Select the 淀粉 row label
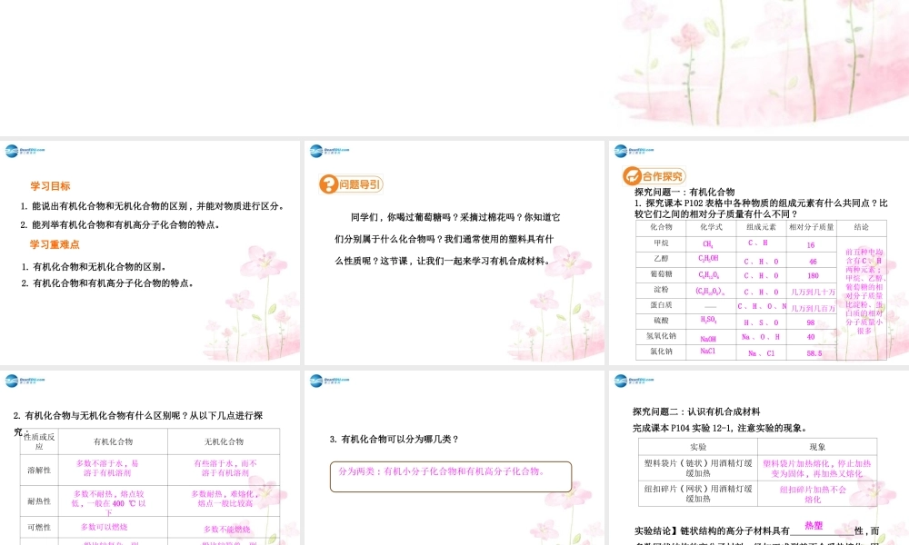909x545 pixels. pyautogui.click(x=661, y=289)
